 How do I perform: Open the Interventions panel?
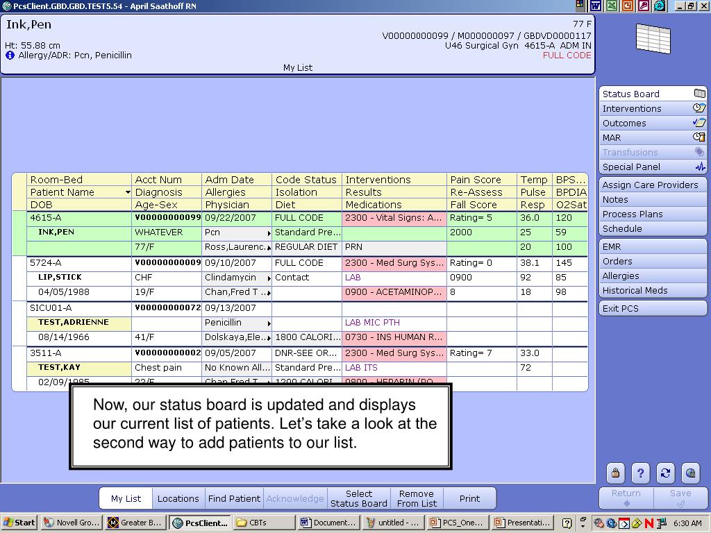tap(653, 108)
